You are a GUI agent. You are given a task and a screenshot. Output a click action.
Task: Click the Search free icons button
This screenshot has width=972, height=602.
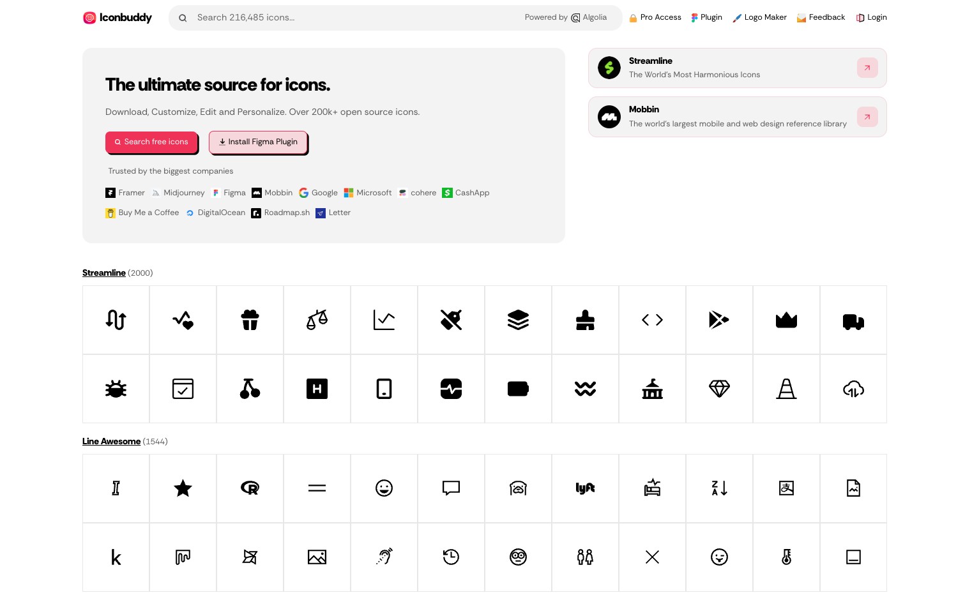coord(151,142)
